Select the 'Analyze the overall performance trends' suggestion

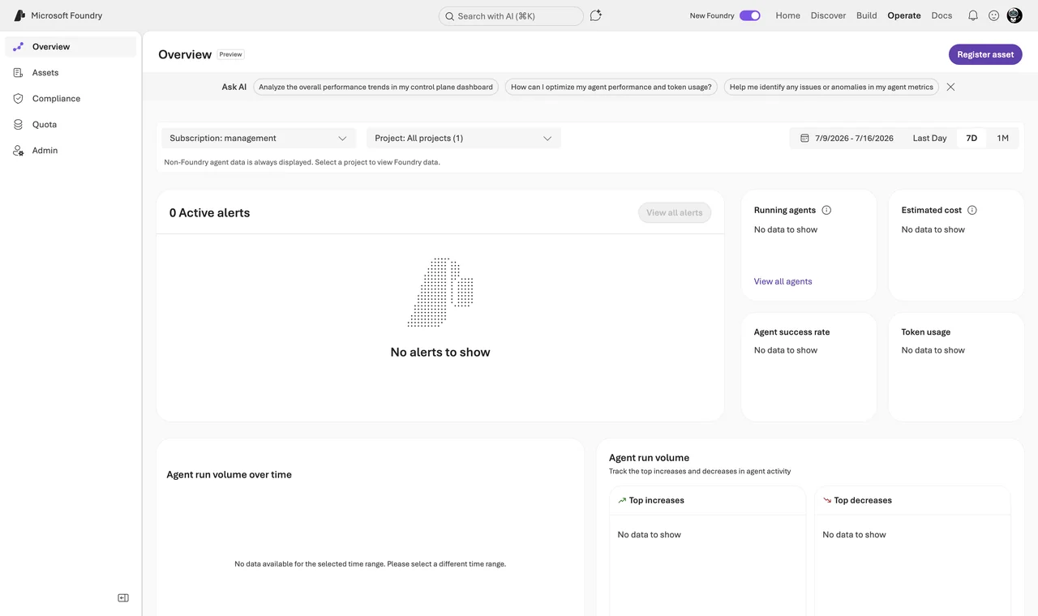point(375,87)
